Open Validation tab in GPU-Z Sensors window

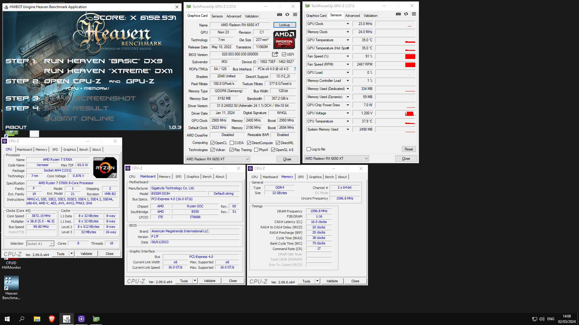click(x=370, y=16)
